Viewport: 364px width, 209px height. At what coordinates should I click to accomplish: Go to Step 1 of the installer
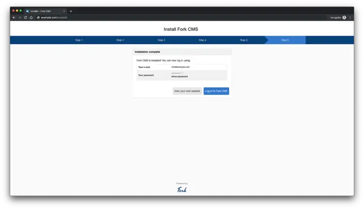pos(79,40)
